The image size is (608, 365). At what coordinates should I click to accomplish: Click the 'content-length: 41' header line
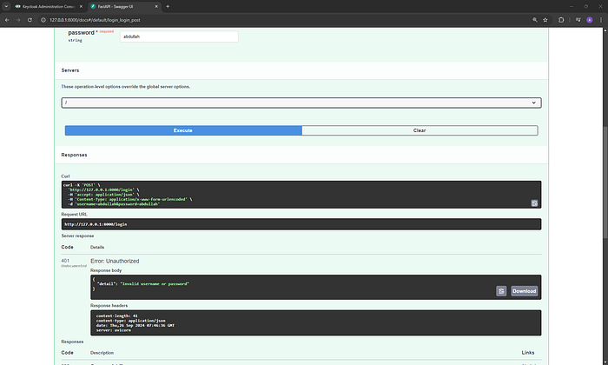tap(116, 315)
